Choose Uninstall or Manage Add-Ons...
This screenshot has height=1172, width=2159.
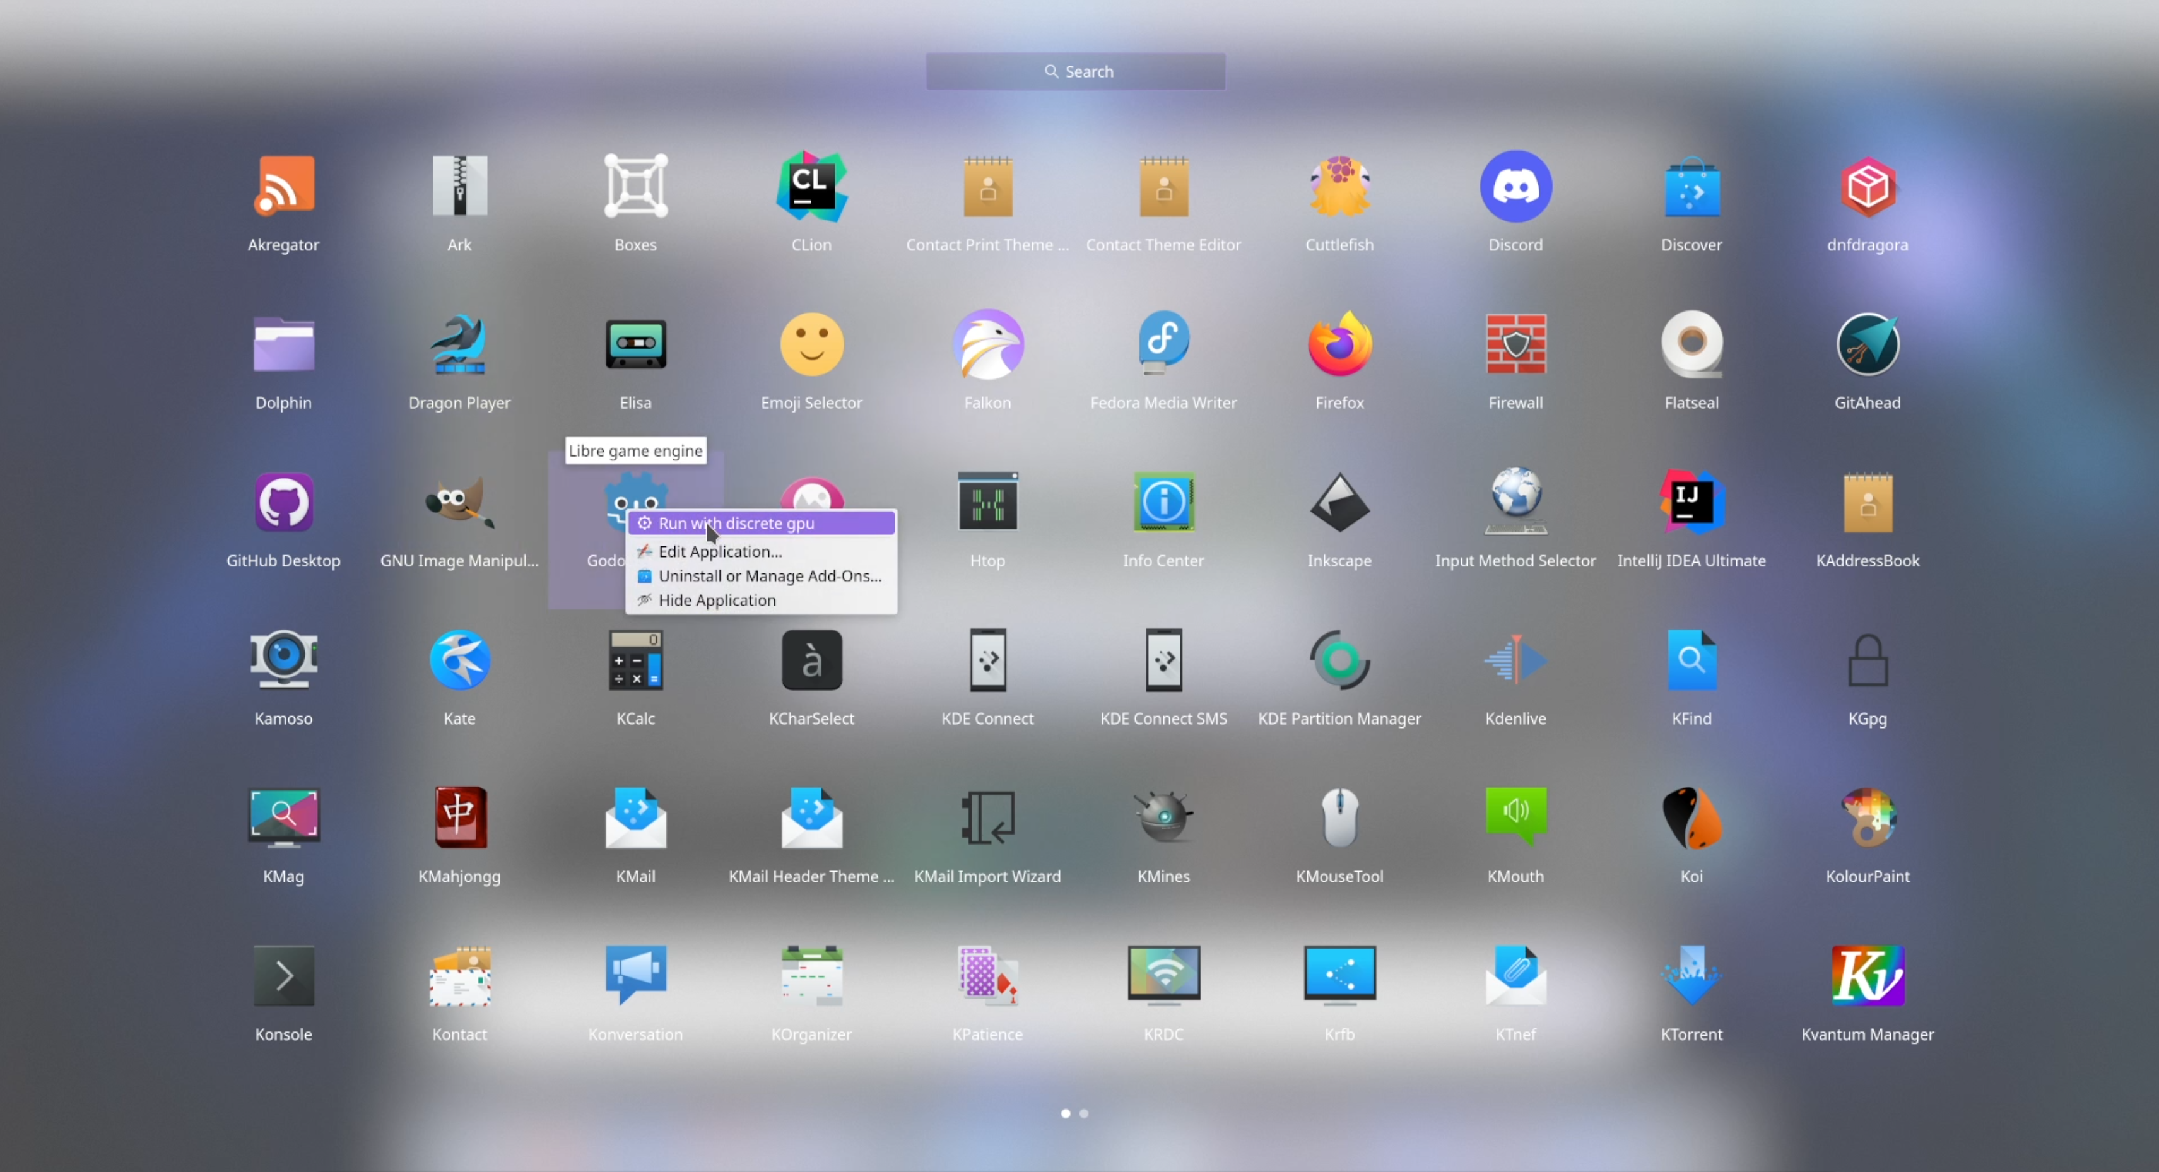coord(762,577)
